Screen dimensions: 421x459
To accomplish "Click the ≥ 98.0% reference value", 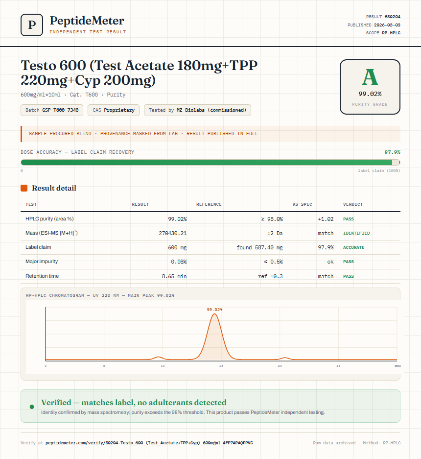I will [x=272, y=219].
